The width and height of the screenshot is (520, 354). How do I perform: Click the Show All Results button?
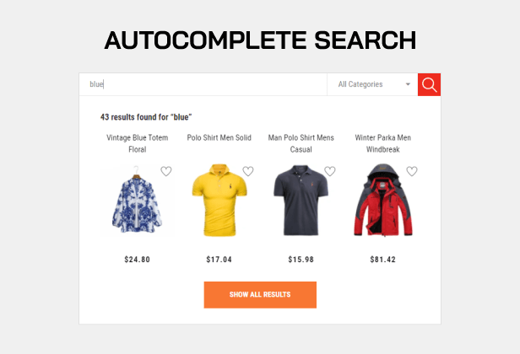(x=260, y=295)
